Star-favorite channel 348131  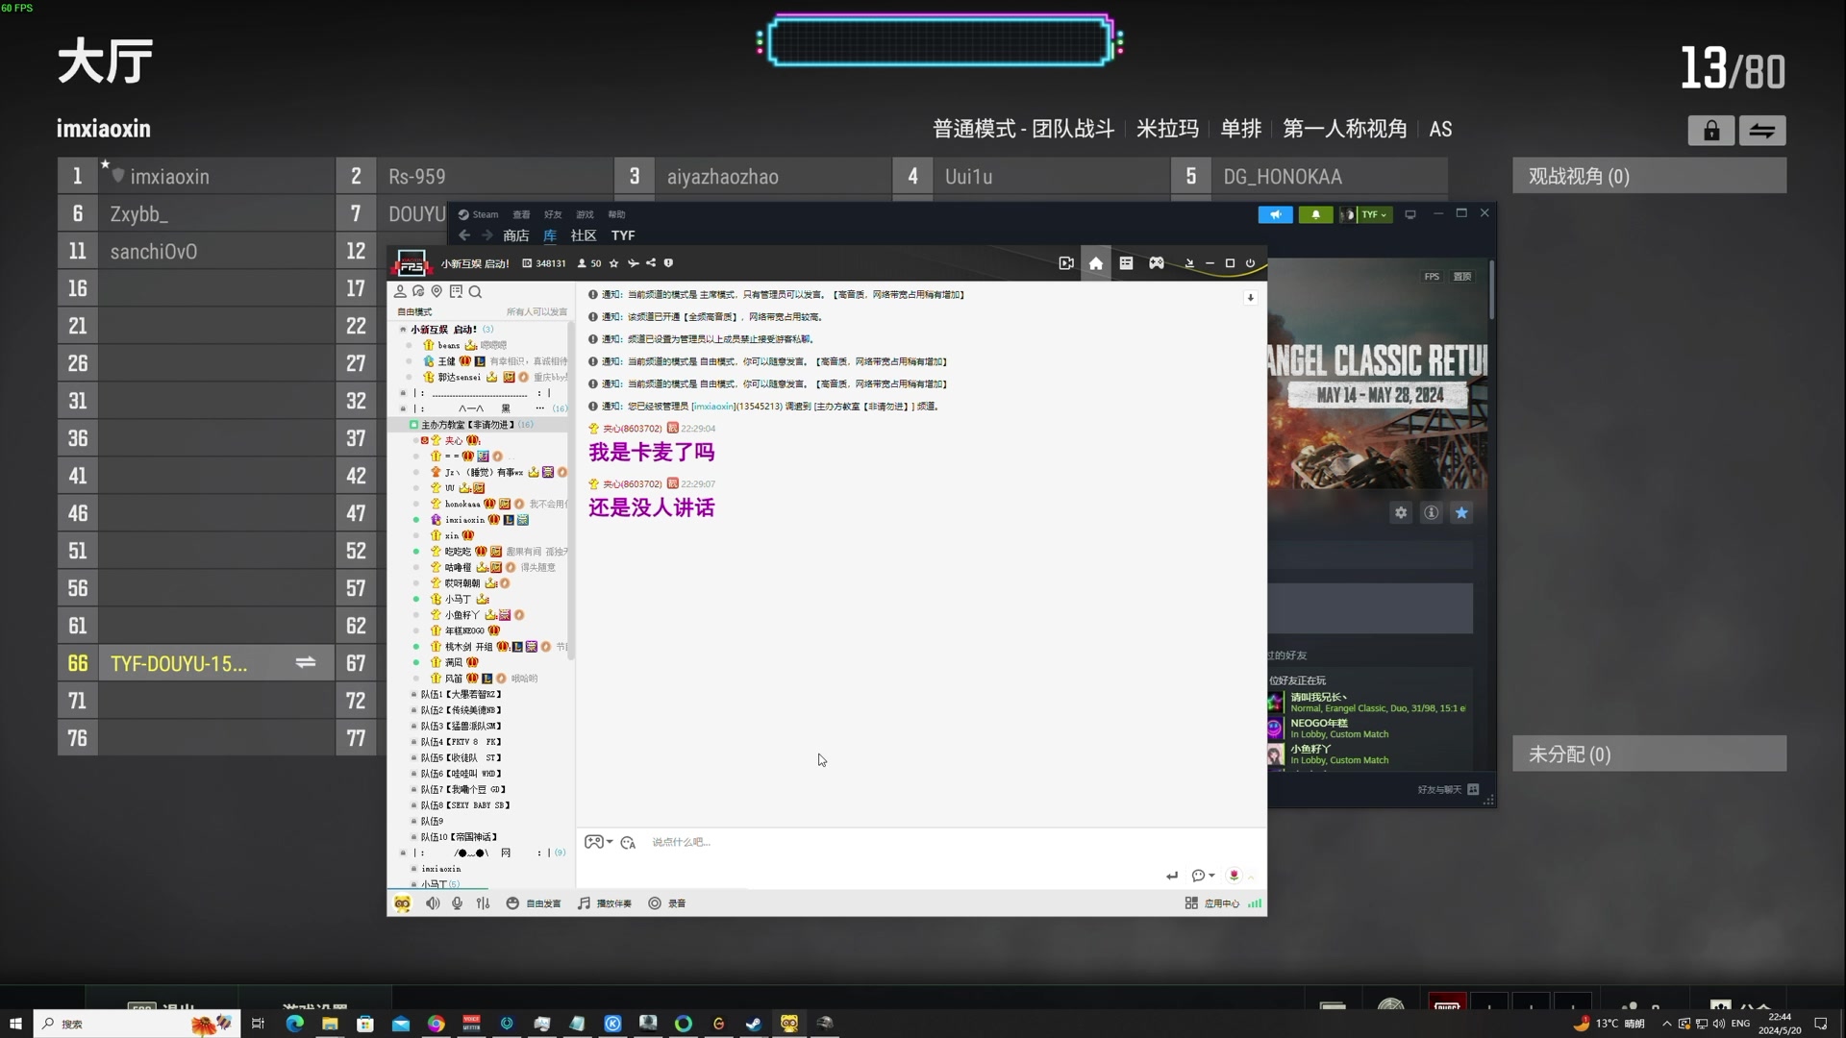613,262
